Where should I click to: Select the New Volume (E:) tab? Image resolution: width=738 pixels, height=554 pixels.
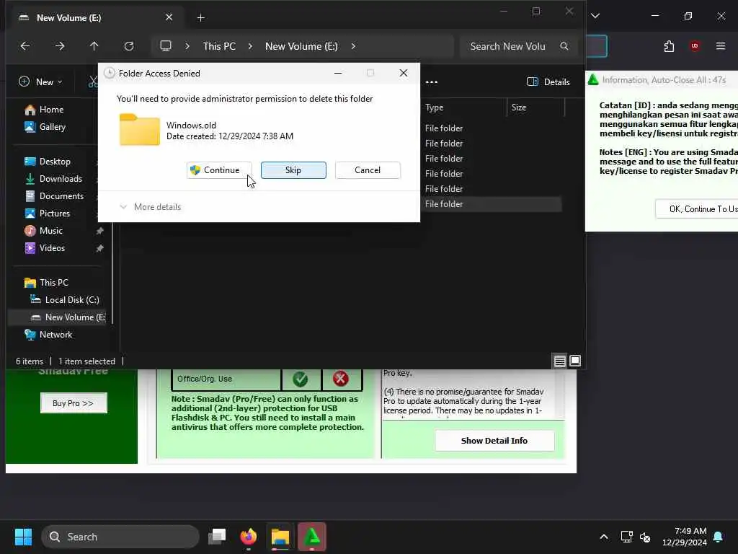(x=94, y=17)
